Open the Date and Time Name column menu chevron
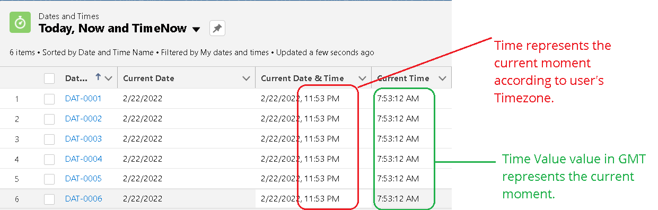The height and width of the screenshot is (210, 658). (x=109, y=78)
